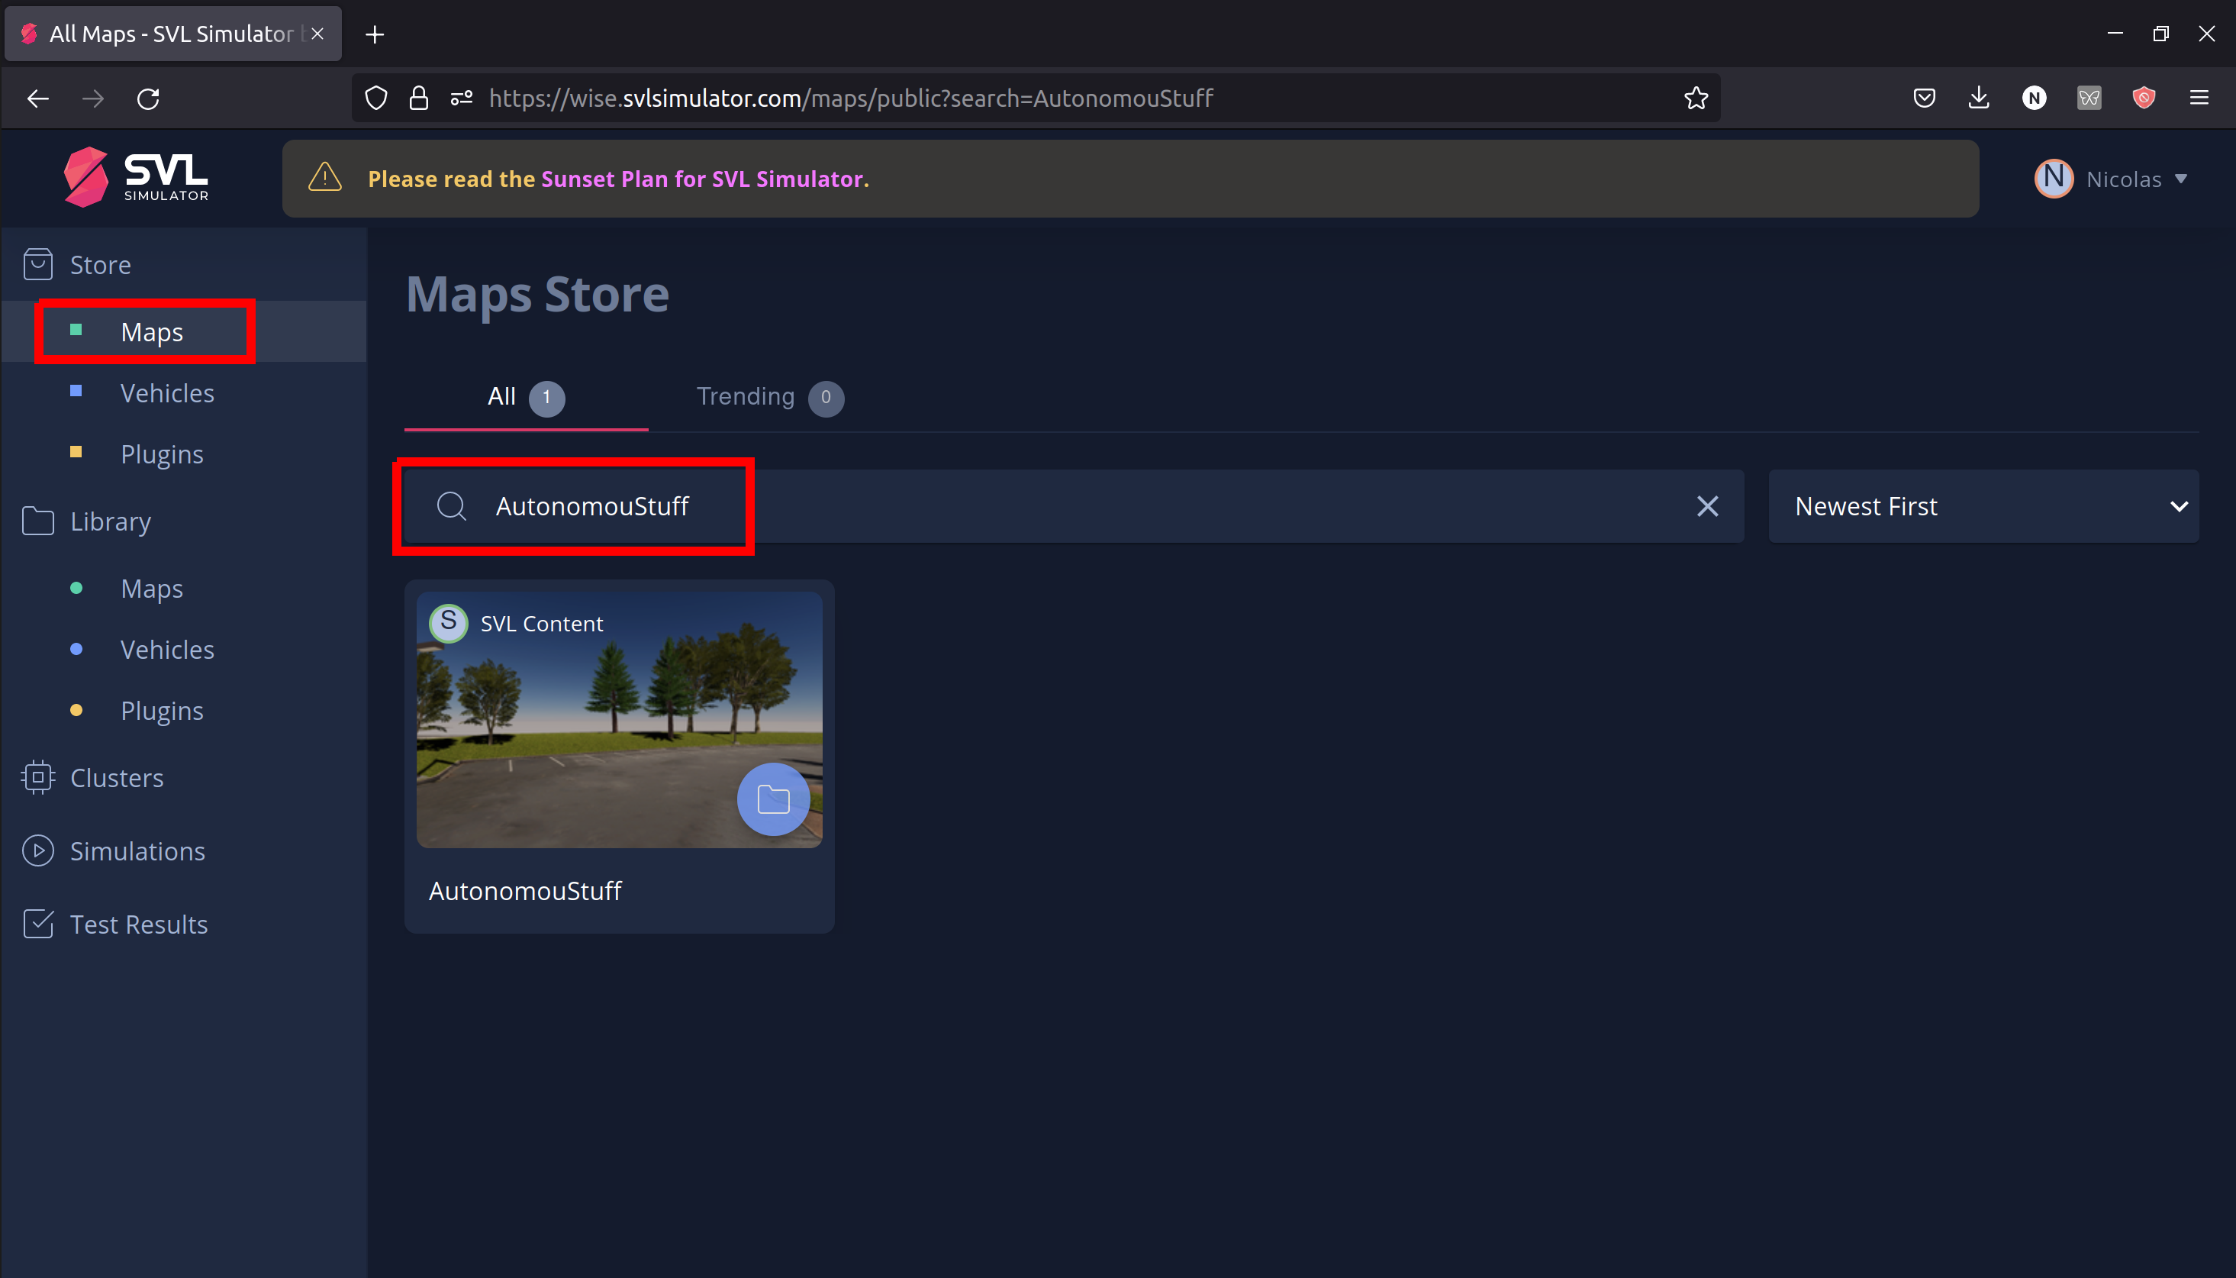Click the SVL Simulator logo
The image size is (2236, 1278).
136,176
